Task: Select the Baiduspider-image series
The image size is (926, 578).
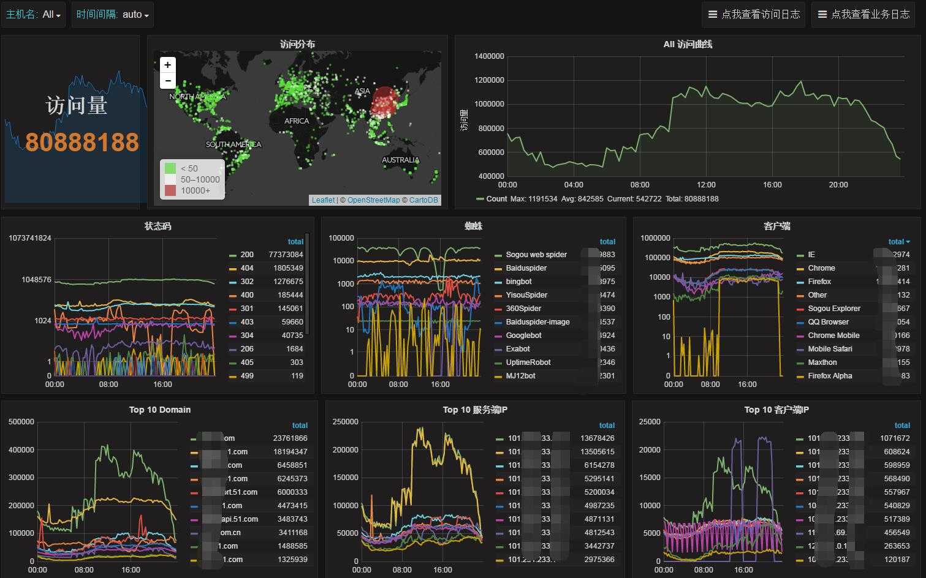Action: (x=537, y=322)
